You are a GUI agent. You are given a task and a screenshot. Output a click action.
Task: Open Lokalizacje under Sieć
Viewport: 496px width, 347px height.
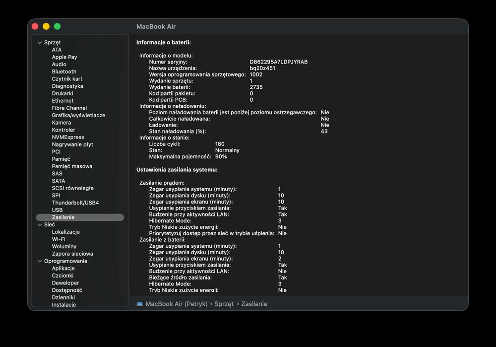pos(66,232)
